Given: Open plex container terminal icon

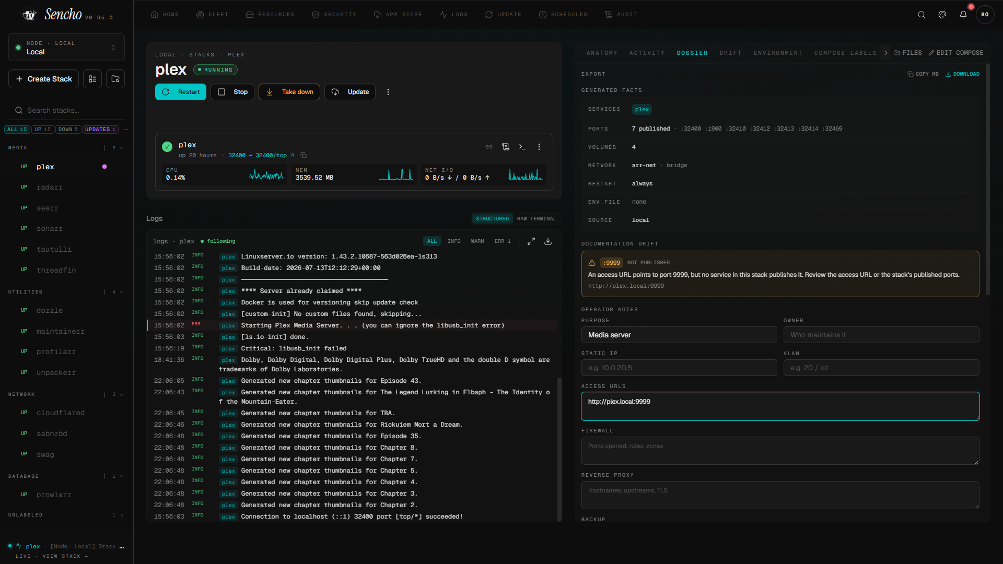Looking at the screenshot, I should tap(522, 147).
